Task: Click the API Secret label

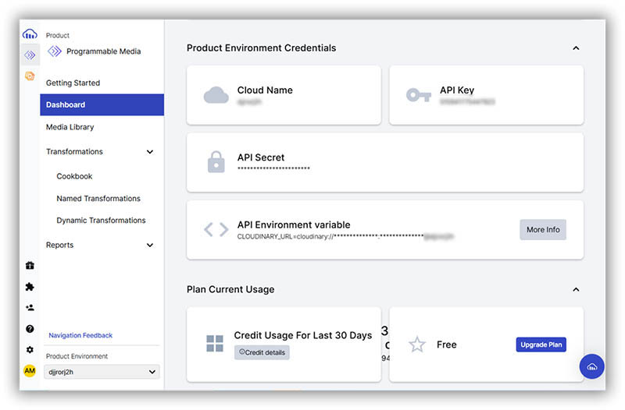Action: (261, 157)
